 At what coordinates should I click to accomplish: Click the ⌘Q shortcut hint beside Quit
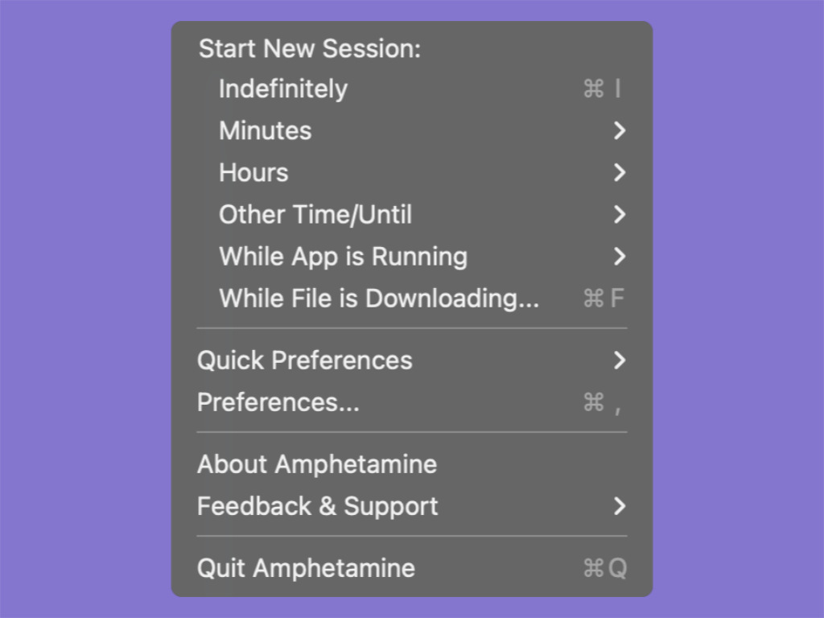(604, 568)
